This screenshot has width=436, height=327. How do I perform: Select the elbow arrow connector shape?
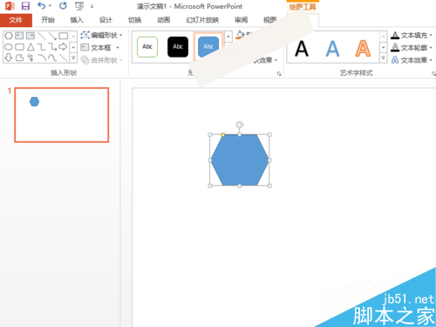click(x=52, y=47)
